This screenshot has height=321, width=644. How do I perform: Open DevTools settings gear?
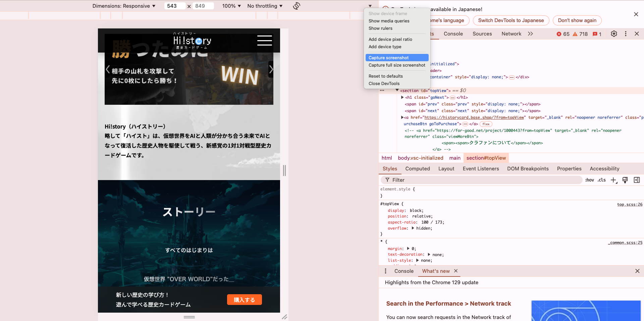click(x=614, y=33)
